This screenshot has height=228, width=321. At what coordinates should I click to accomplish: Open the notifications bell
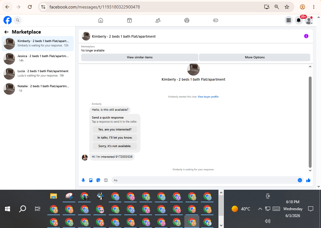(299, 20)
